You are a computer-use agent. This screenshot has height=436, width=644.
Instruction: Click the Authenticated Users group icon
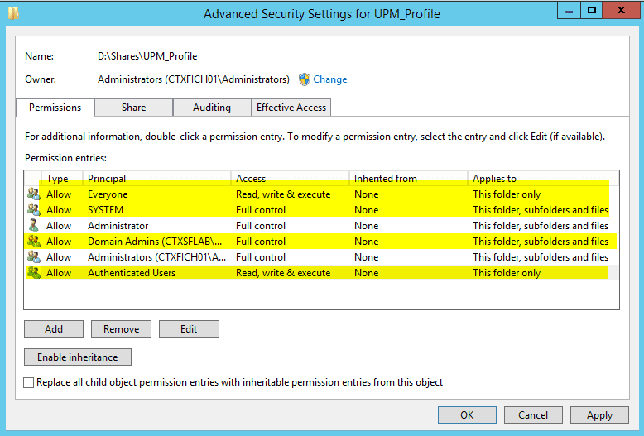[33, 273]
